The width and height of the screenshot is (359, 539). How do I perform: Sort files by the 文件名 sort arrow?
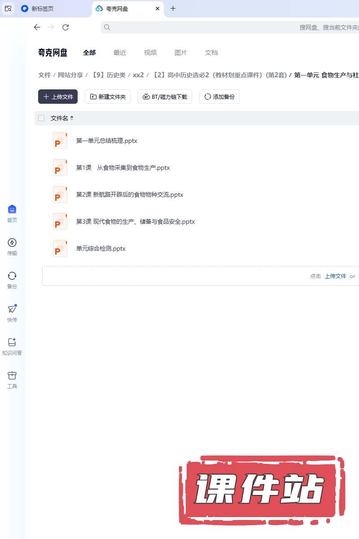pyautogui.click(x=72, y=118)
